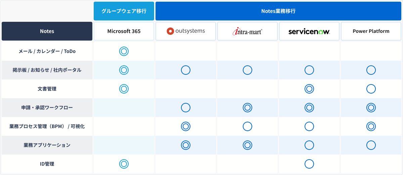Click the 業務プロセス管理（BPM） row label
Viewport: 403px width, 175px height.
coord(47,126)
